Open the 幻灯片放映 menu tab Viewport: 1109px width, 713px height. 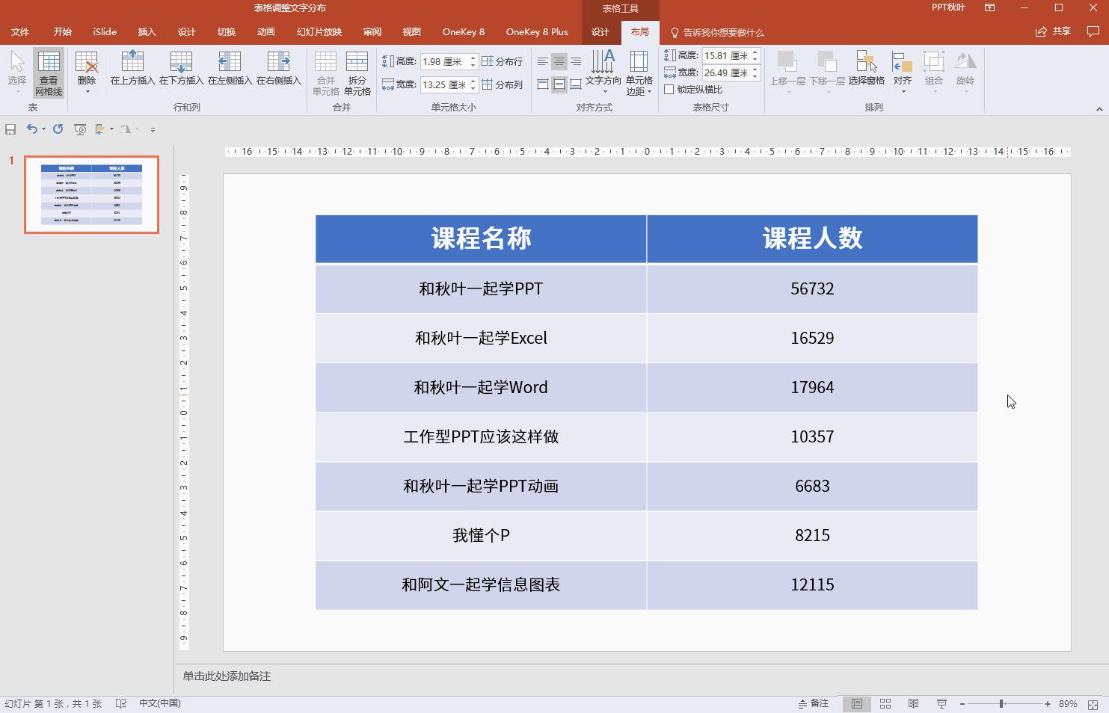(x=319, y=32)
